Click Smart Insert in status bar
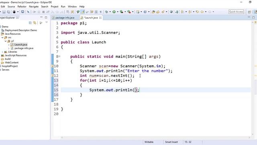 coord(171,142)
